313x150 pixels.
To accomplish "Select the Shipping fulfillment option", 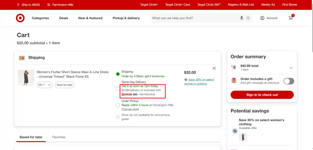I will point(118,74).
